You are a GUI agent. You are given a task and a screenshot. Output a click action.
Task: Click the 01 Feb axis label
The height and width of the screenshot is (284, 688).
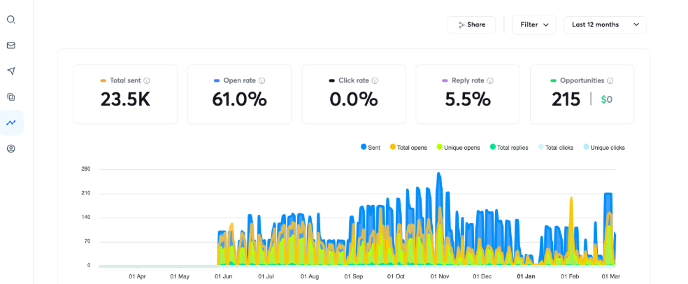(x=571, y=277)
